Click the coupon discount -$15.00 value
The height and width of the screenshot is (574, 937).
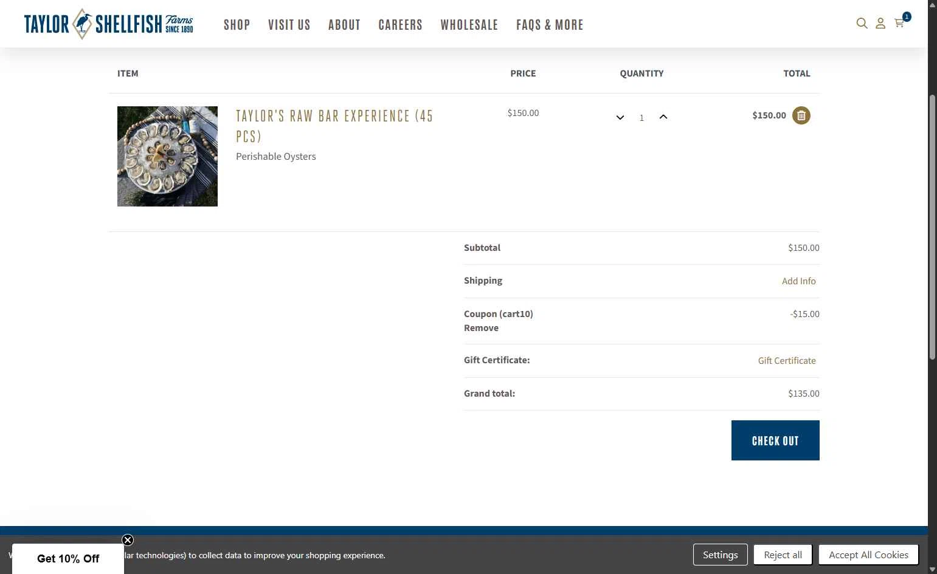click(804, 314)
